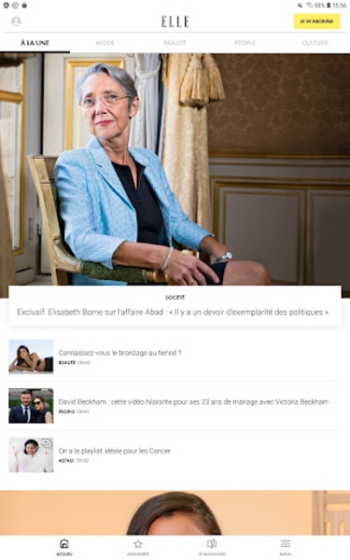350x560 pixels.
Task: Tap the ELLE logo header
Action: 175,21
